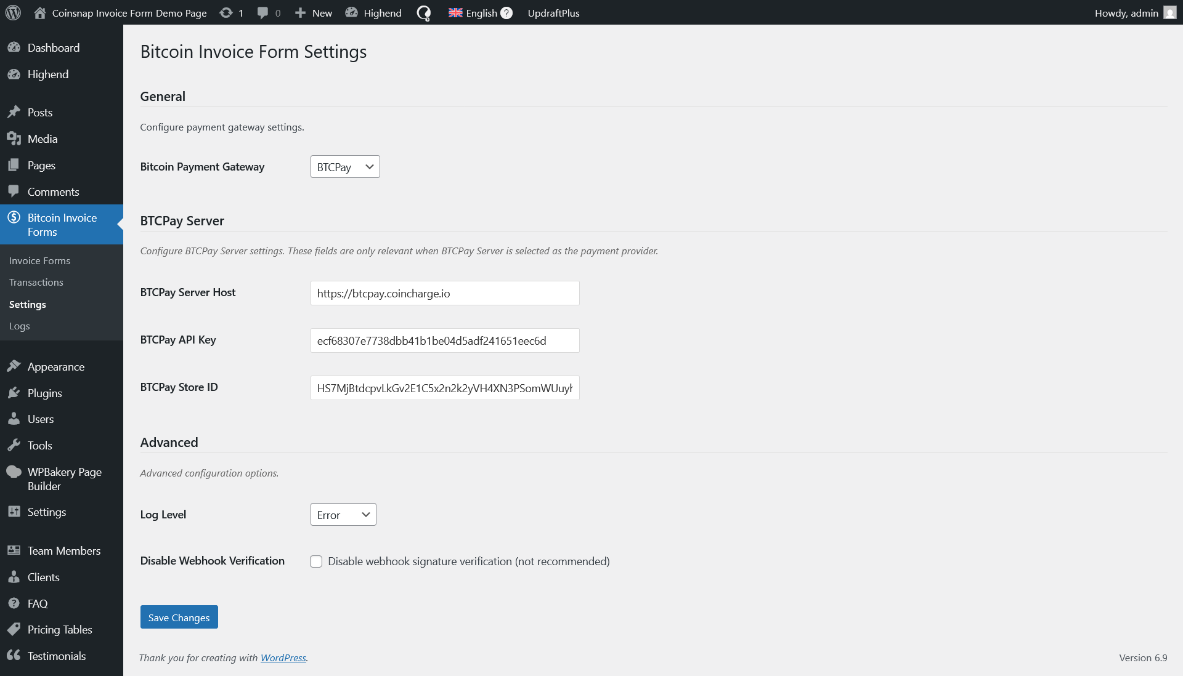The image size is (1183, 676).
Task: Open the Testimonials quote icon
Action: coord(14,656)
